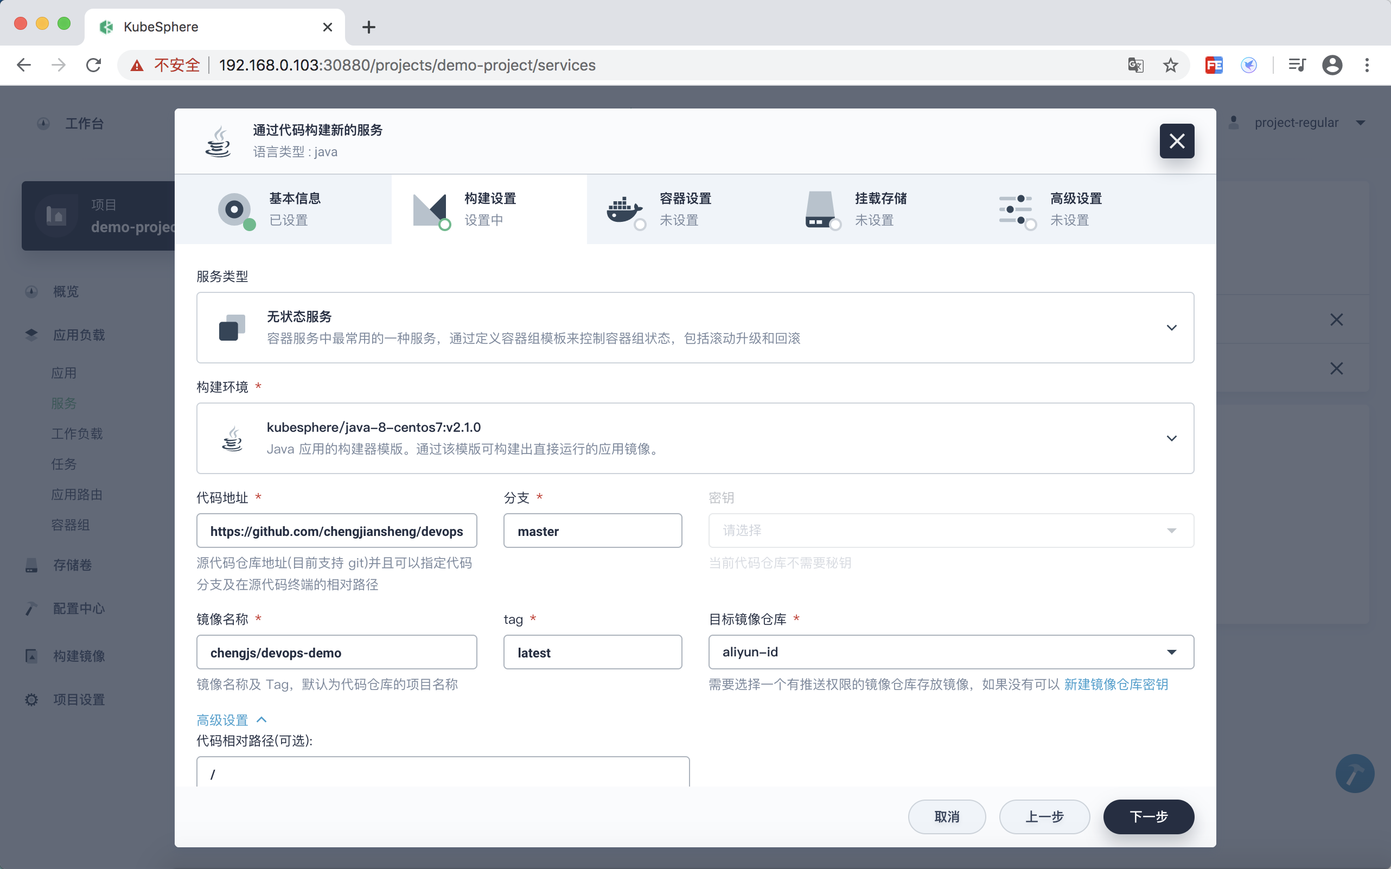Click the code address input field
This screenshot has height=869, width=1391.
(336, 531)
